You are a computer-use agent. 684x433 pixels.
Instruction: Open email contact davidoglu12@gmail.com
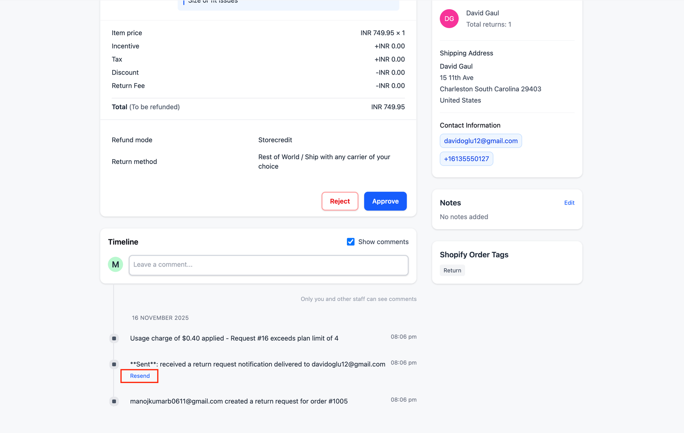[480, 141]
